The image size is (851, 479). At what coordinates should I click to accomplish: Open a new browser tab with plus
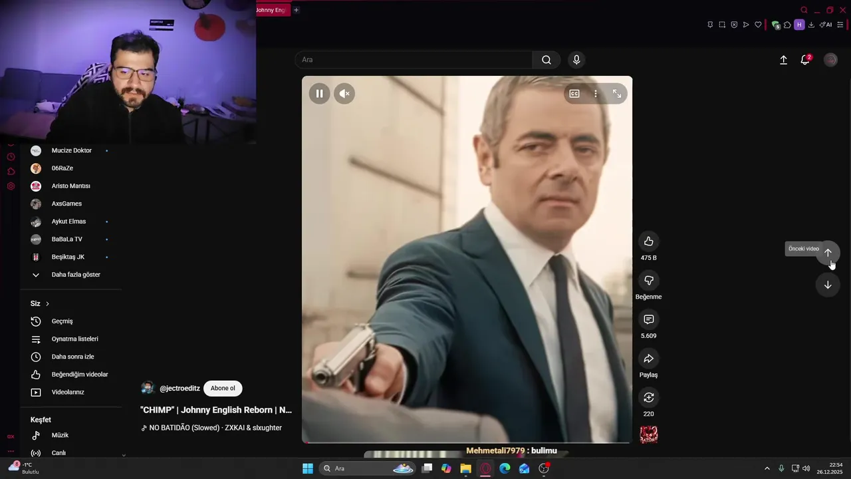(x=297, y=10)
